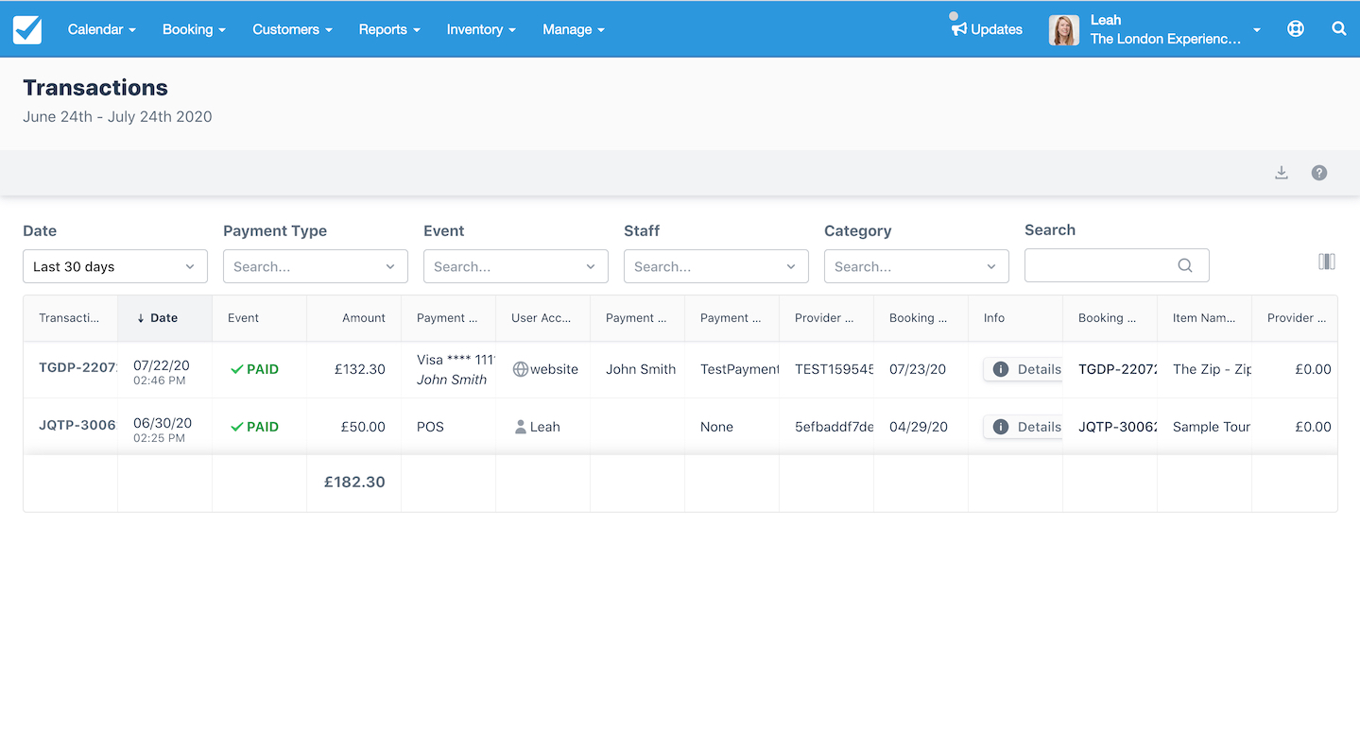
Task: Open the help lifebuoy icon in the navbar
Action: [x=1296, y=28]
